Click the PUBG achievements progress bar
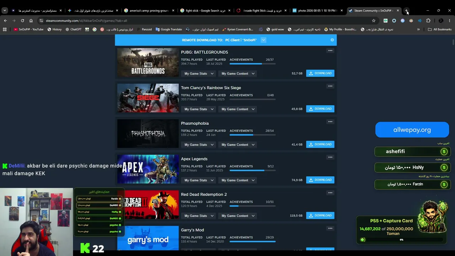Screen dimensions: 455x256 click(252, 64)
